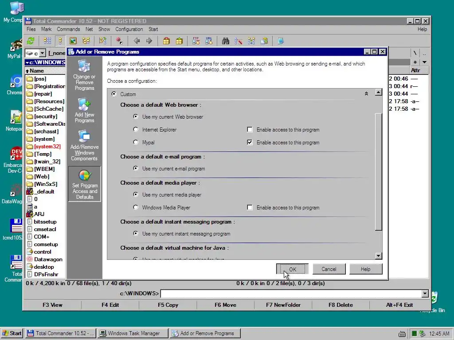Open the Mark menu
The image size is (454, 340).
(x=46, y=29)
